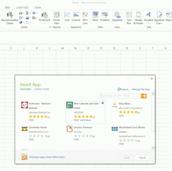Insert a Hyperlink
Image resolution: width=172 pixels, height=171 pixels.
click(x=117, y=17)
